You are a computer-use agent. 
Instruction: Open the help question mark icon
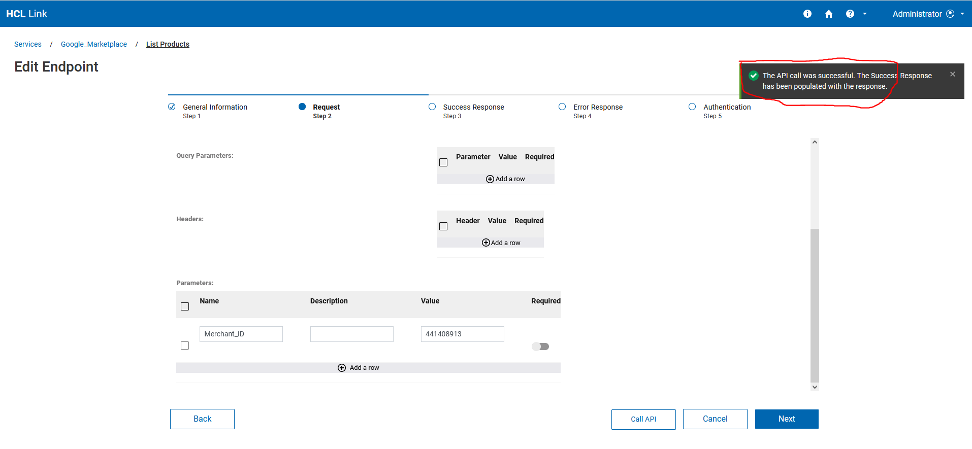tap(850, 14)
